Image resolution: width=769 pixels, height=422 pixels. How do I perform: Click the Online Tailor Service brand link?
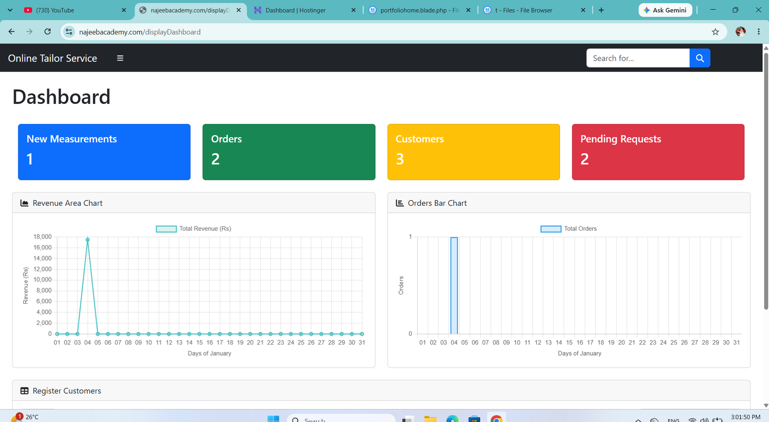click(x=52, y=58)
